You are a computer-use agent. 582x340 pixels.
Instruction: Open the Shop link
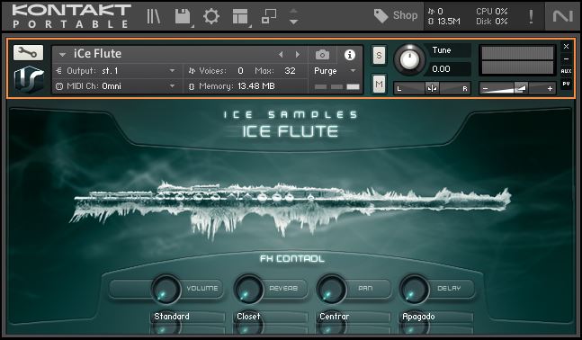pyautogui.click(x=396, y=15)
